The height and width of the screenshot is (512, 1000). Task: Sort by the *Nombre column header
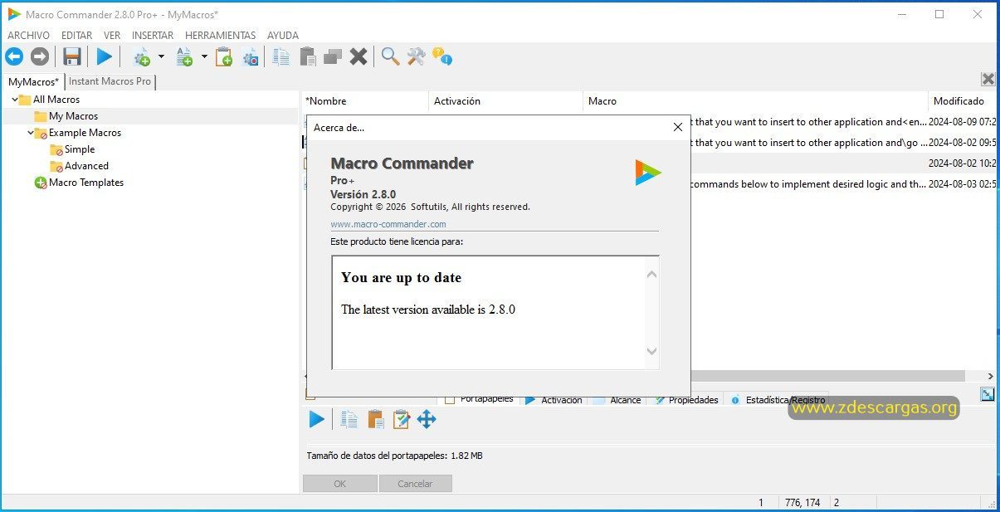coord(364,100)
